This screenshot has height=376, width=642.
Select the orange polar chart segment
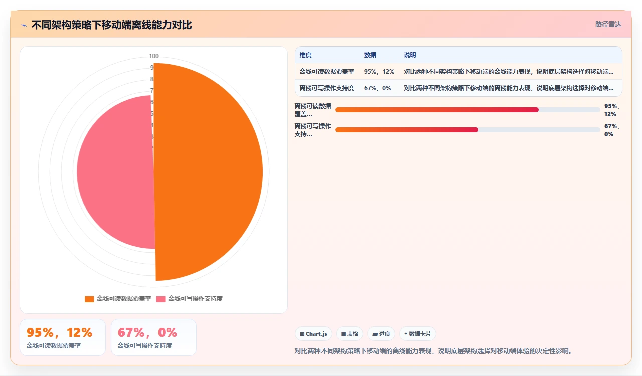pos(208,172)
